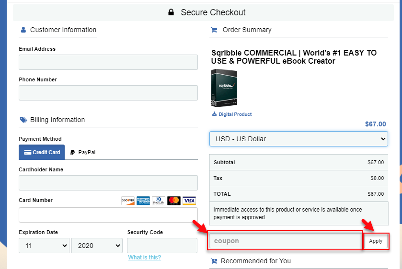Click the American Express card logo
Viewport: 402px width, 269px height.
[x=143, y=201]
